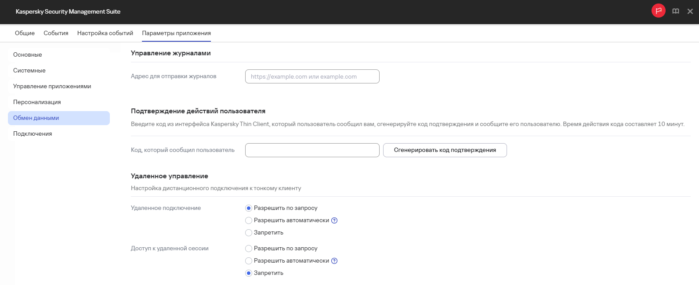Select 'Запретить' for Доступ к удаленной сессии
The image size is (699, 285).
click(x=249, y=273)
